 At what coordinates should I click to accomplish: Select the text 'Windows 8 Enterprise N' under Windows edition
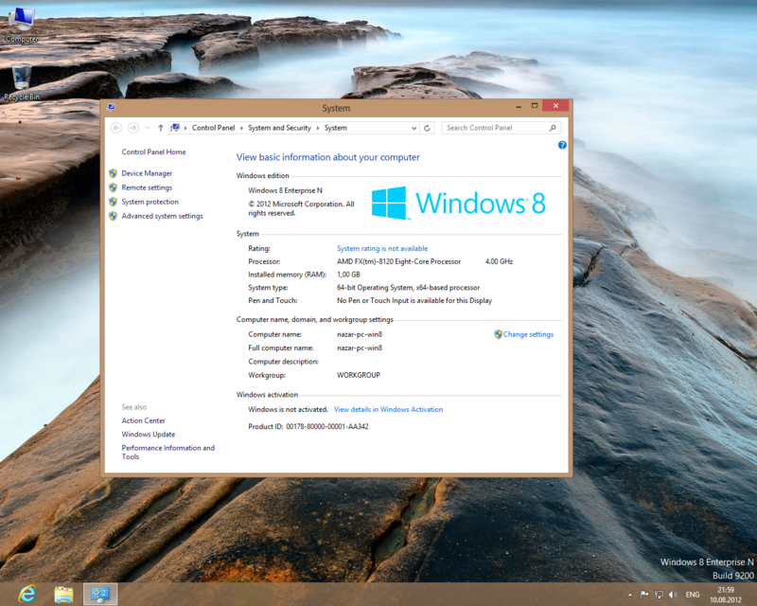(x=285, y=190)
